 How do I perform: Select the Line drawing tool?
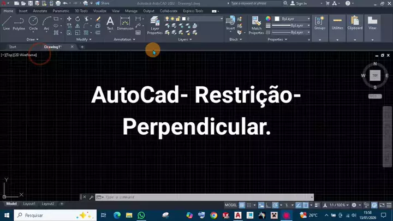pos(7,22)
